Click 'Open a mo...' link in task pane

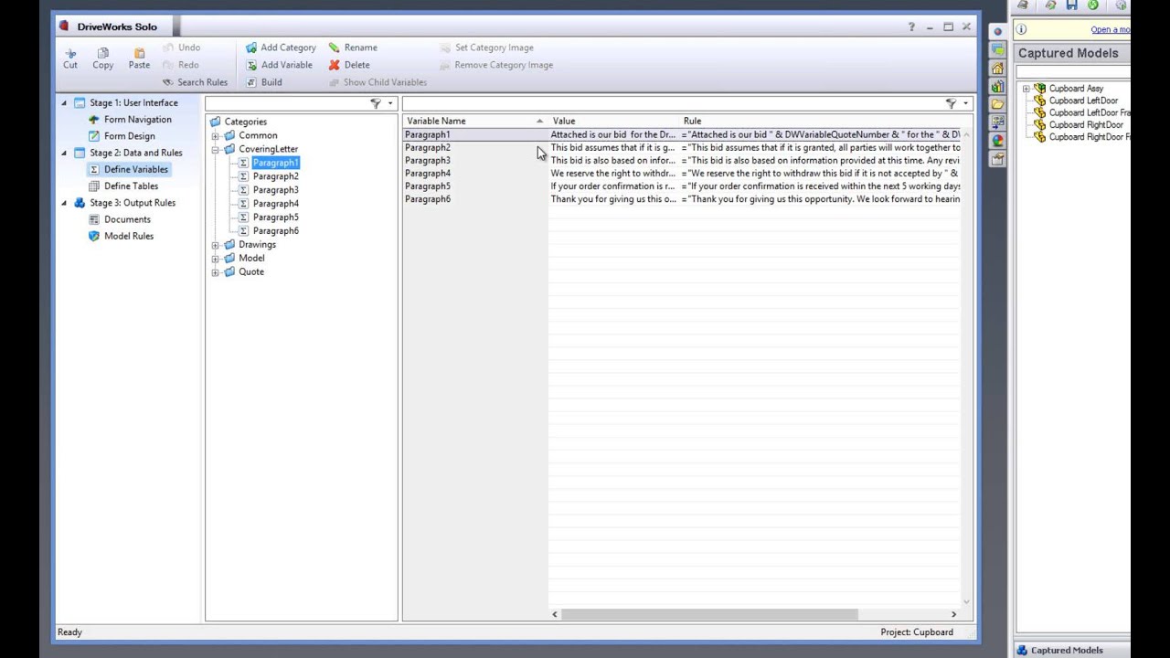click(x=1110, y=29)
